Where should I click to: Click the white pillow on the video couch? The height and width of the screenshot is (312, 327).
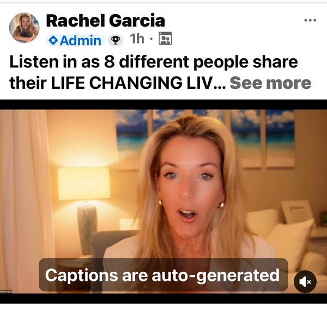point(291,240)
